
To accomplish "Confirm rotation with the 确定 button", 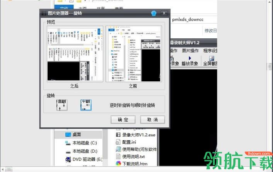I will coord(123,120).
